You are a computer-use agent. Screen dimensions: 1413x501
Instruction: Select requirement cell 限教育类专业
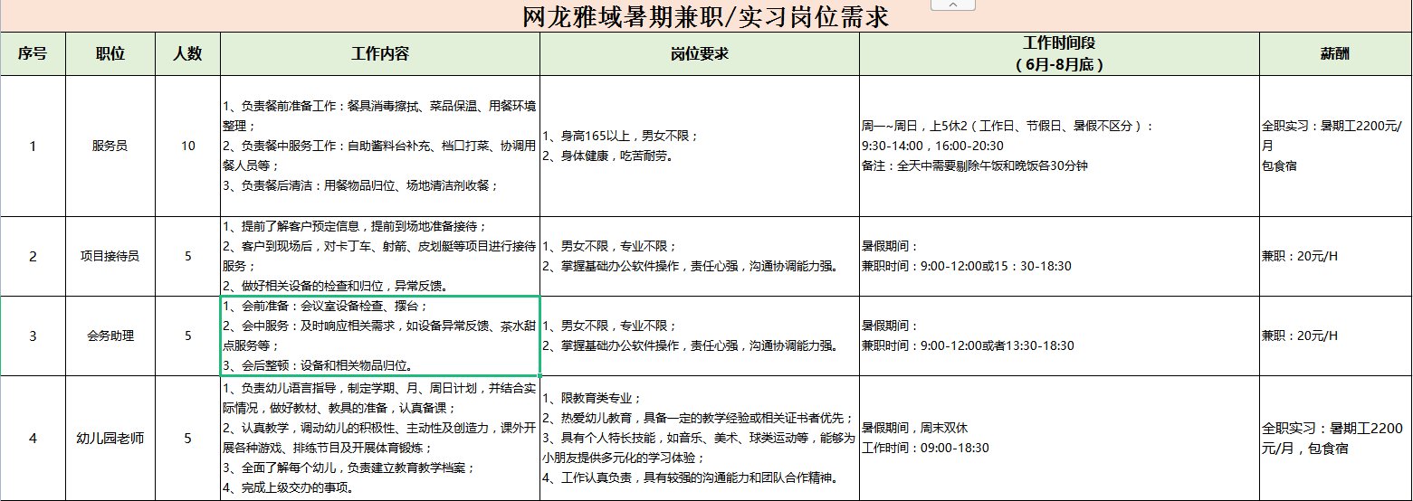(x=700, y=439)
